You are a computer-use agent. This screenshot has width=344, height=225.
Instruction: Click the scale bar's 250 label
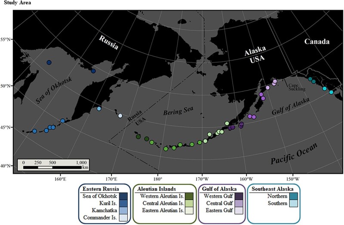(x=38, y=163)
